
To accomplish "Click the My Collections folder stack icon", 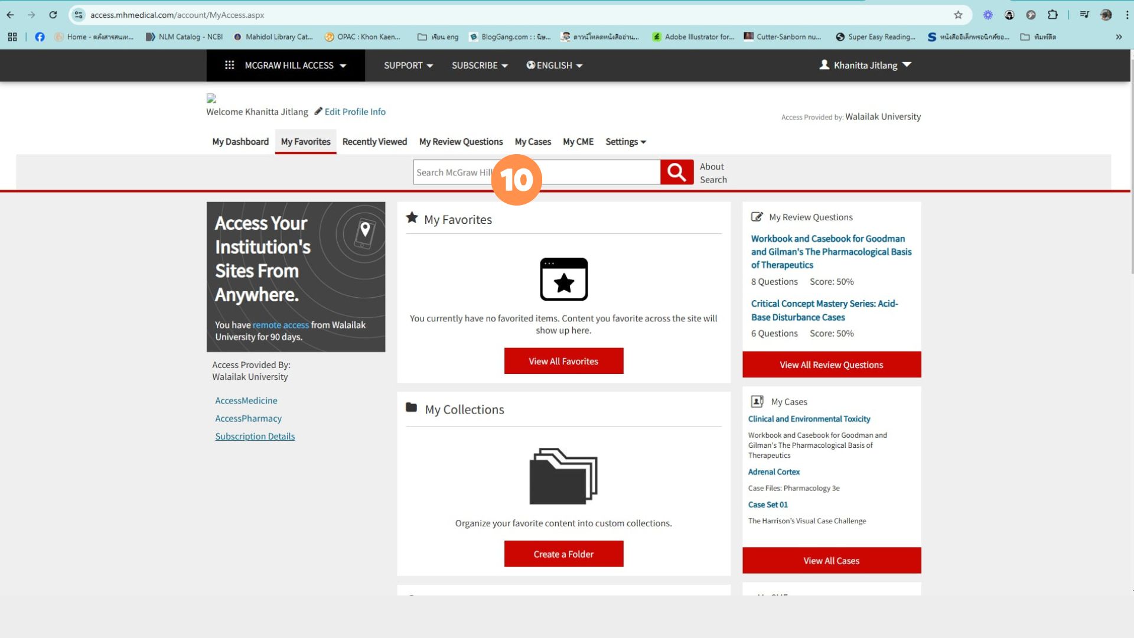I will (x=563, y=476).
